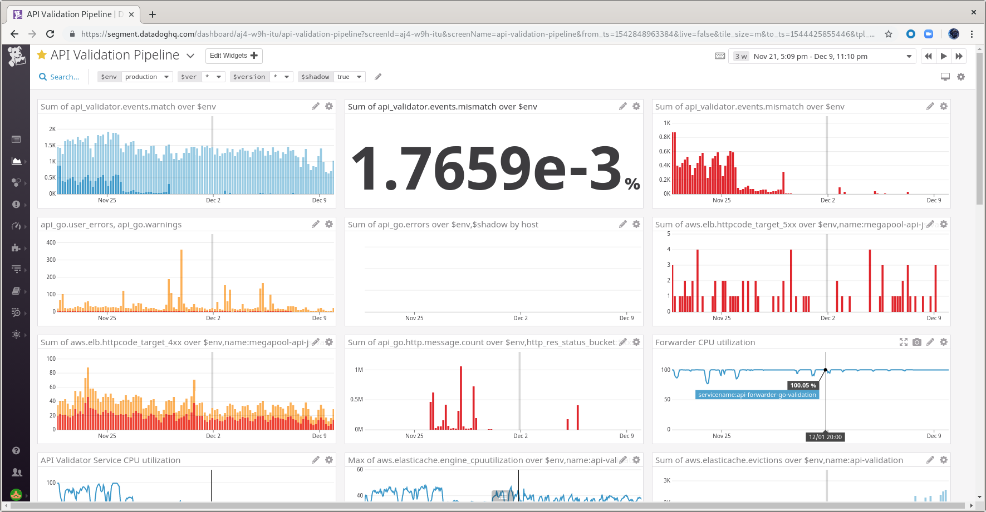Edit API Validator Service CPU utilization widget
Image resolution: width=986 pixels, height=512 pixels.
pos(316,460)
